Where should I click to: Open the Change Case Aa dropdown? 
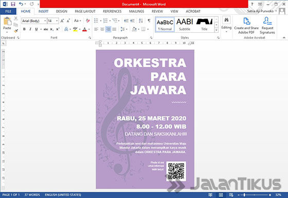point(78,21)
